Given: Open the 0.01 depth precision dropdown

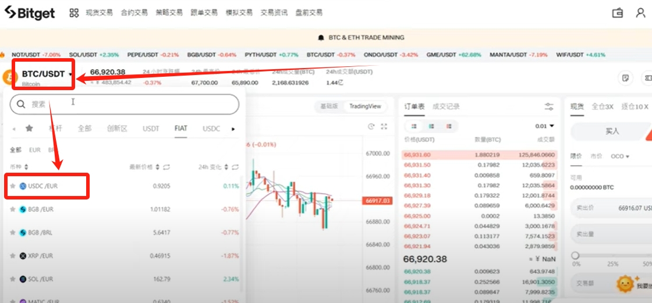Looking at the screenshot, I should 545,126.
